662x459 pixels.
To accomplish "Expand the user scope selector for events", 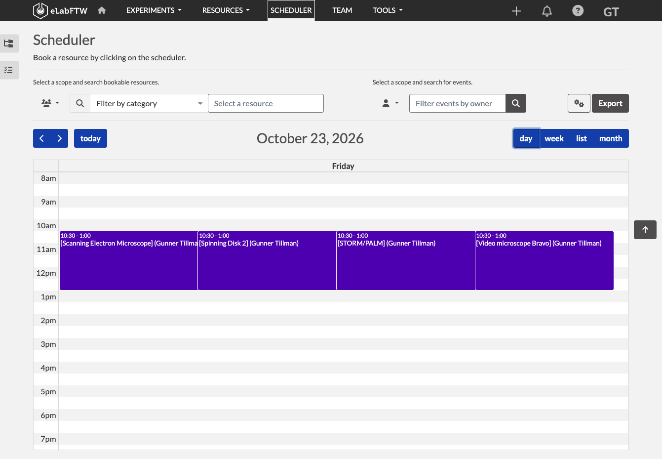I will tap(390, 103).
